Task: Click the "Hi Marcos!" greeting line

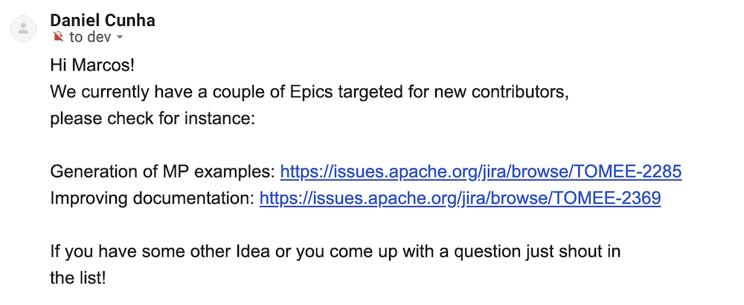Action: pos(92,65)
